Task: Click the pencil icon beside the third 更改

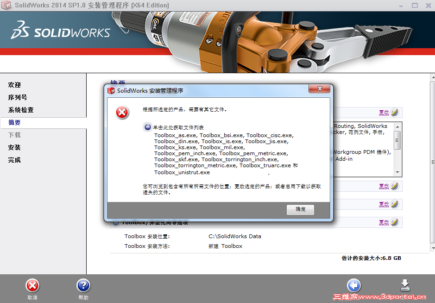Action: coord(395,204)
